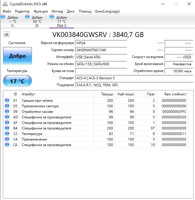The width and height of the screenshot is (195, 200).
Task: Click status orb for attribute C2
Action: [7, 134]
